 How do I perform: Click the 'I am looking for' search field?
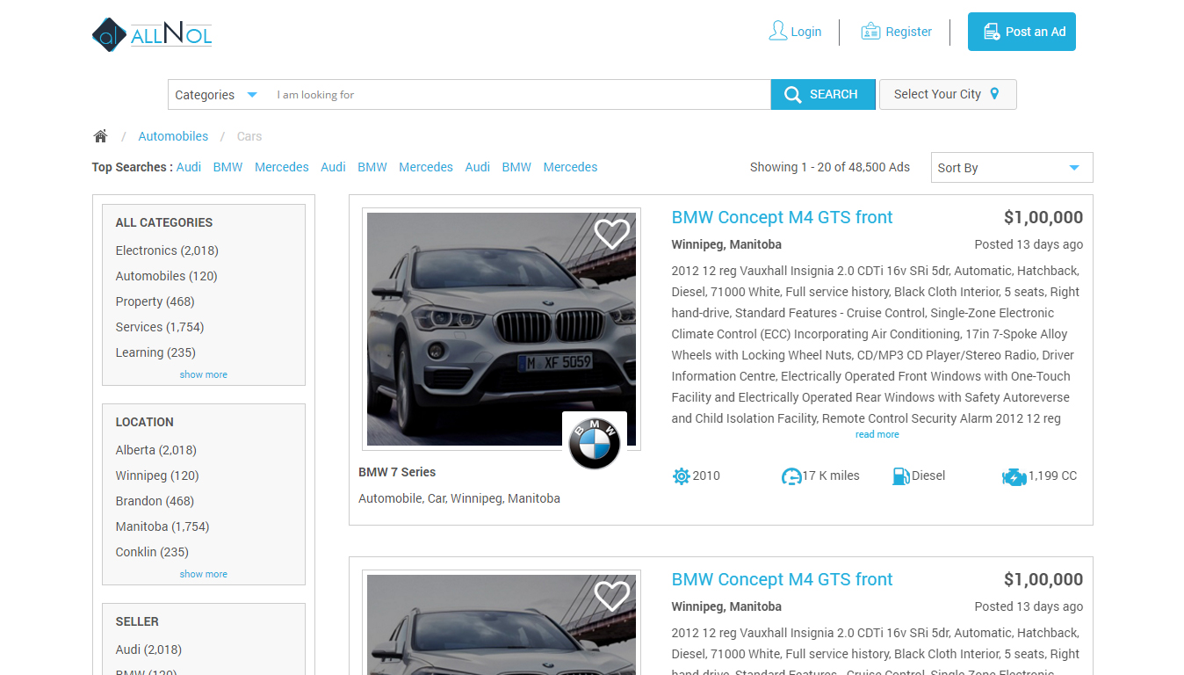[518, 95]
